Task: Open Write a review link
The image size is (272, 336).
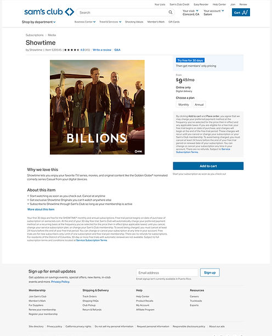Action: coord(102,50)
